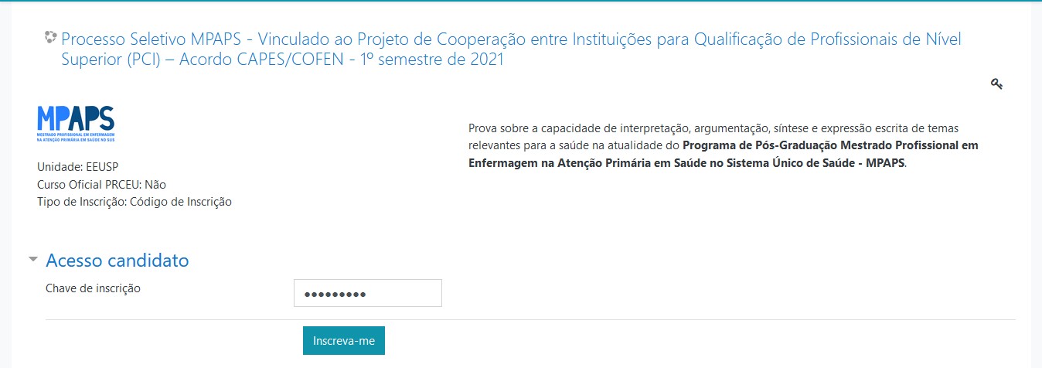Click the Tipo de Inscrição line
The image size is (1042, 368).
coord(135,202)
